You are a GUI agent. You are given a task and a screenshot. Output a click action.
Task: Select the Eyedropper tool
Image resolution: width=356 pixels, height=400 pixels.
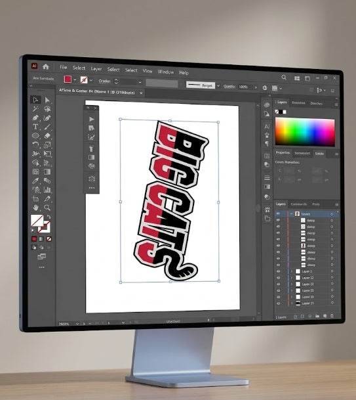tap(35, 181)
